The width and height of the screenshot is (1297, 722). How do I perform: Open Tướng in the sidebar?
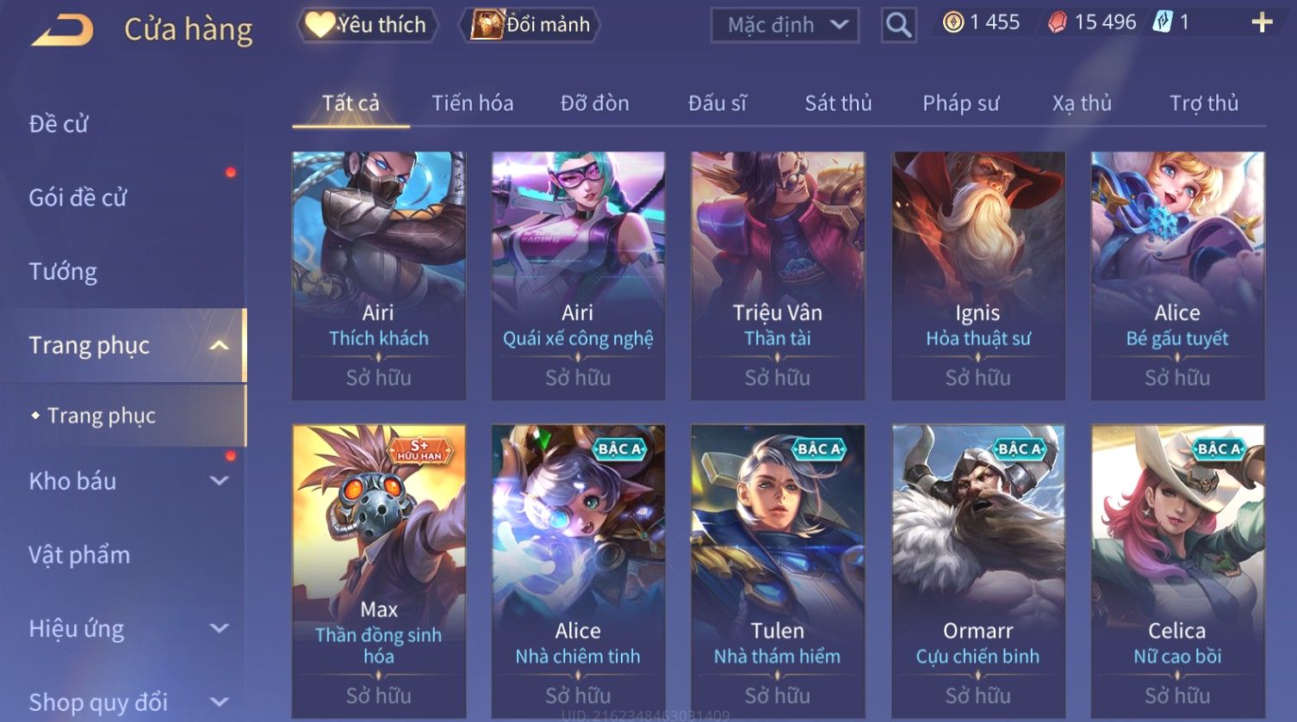(x=63, y=272)
